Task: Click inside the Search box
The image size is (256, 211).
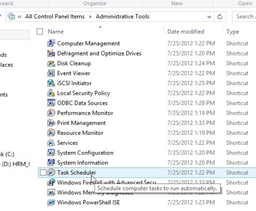Action: point(244,17)
